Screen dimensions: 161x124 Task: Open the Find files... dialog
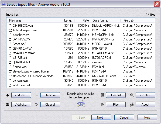[x=146, y=95]
